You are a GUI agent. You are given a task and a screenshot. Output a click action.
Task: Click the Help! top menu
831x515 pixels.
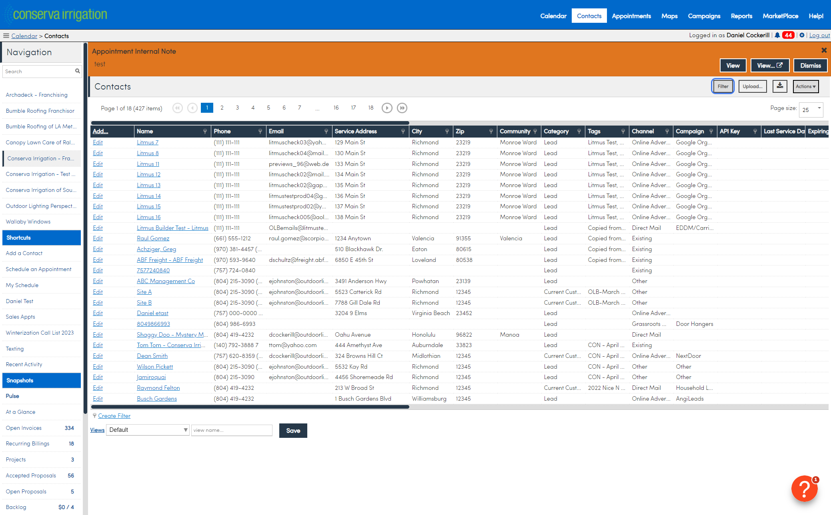[x=816, y=16]
